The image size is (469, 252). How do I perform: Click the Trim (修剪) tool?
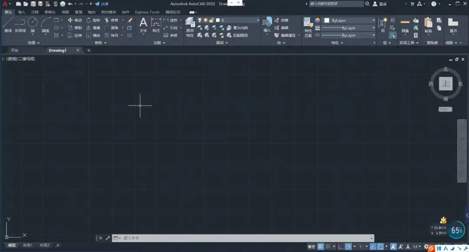(112, 20)
